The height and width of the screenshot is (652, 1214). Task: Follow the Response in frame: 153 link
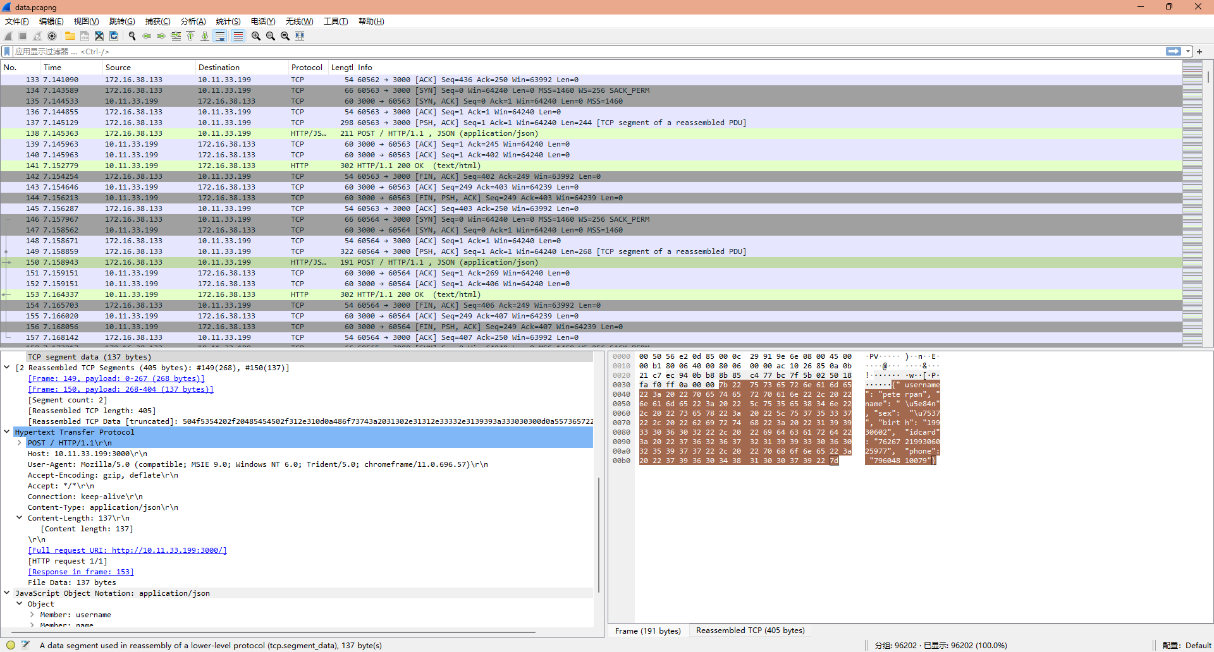click(x=81, y=572)
